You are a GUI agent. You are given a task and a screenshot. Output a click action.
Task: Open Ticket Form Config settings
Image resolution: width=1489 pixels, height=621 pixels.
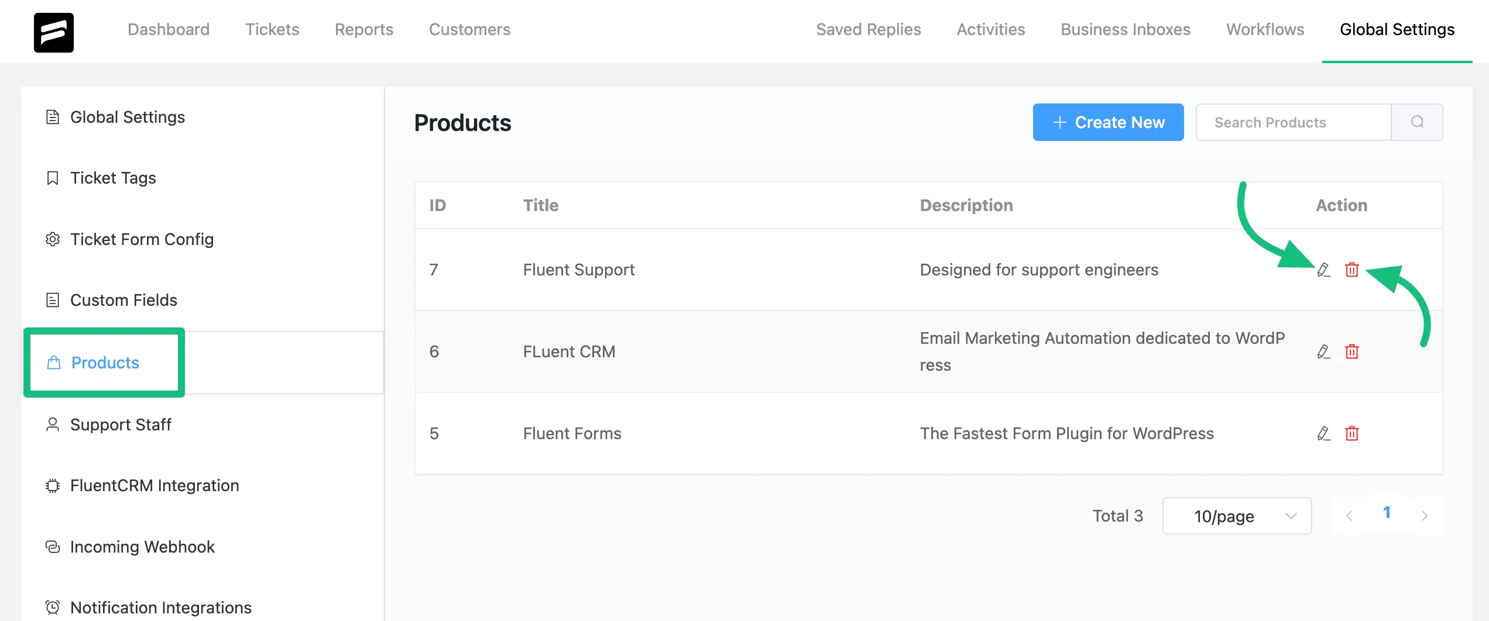(x=202, y=239)
